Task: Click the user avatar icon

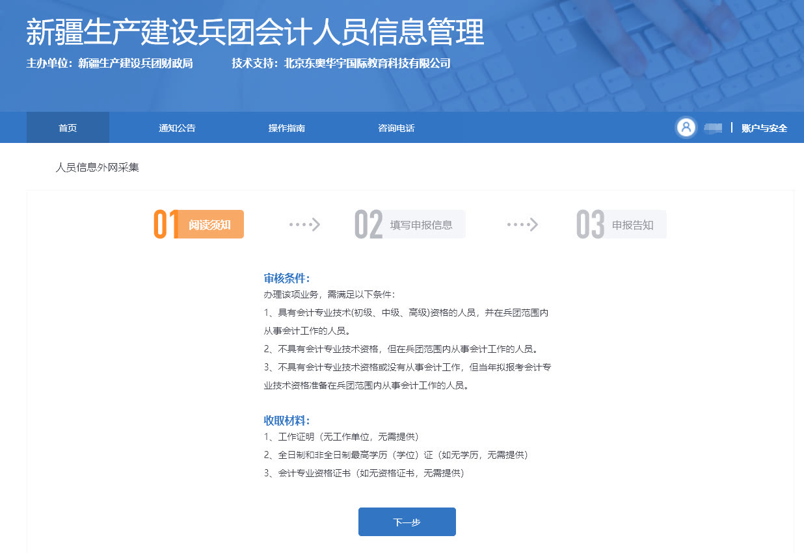Action: (x=686, y=127)
